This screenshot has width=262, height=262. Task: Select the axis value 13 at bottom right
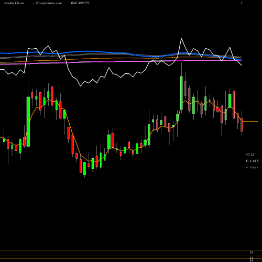coord(252,253)
